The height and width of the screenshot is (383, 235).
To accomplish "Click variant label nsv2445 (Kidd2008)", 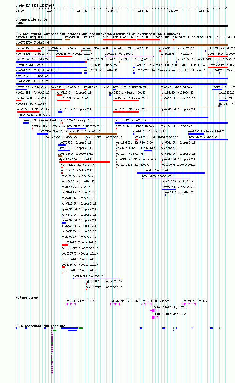I will click(x=95, y=48).
